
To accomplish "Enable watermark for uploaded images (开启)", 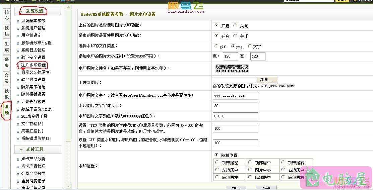I will tap(216, 25).
